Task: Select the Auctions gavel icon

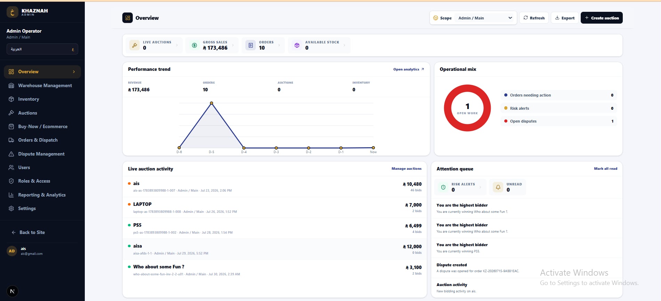Action: coord(11,113)
